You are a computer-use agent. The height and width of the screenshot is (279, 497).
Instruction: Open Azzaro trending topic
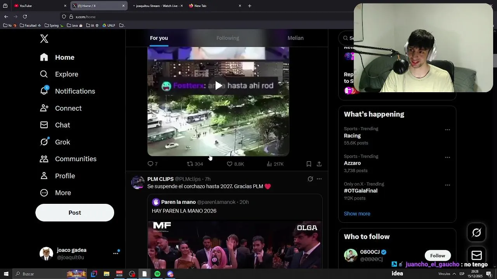[352, 163]
